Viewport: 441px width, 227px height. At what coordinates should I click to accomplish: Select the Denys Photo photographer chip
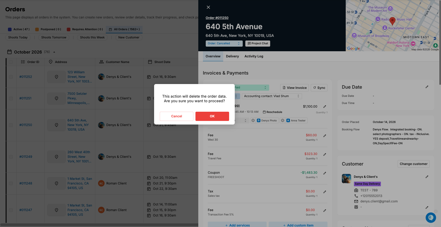tap(267, 120)
